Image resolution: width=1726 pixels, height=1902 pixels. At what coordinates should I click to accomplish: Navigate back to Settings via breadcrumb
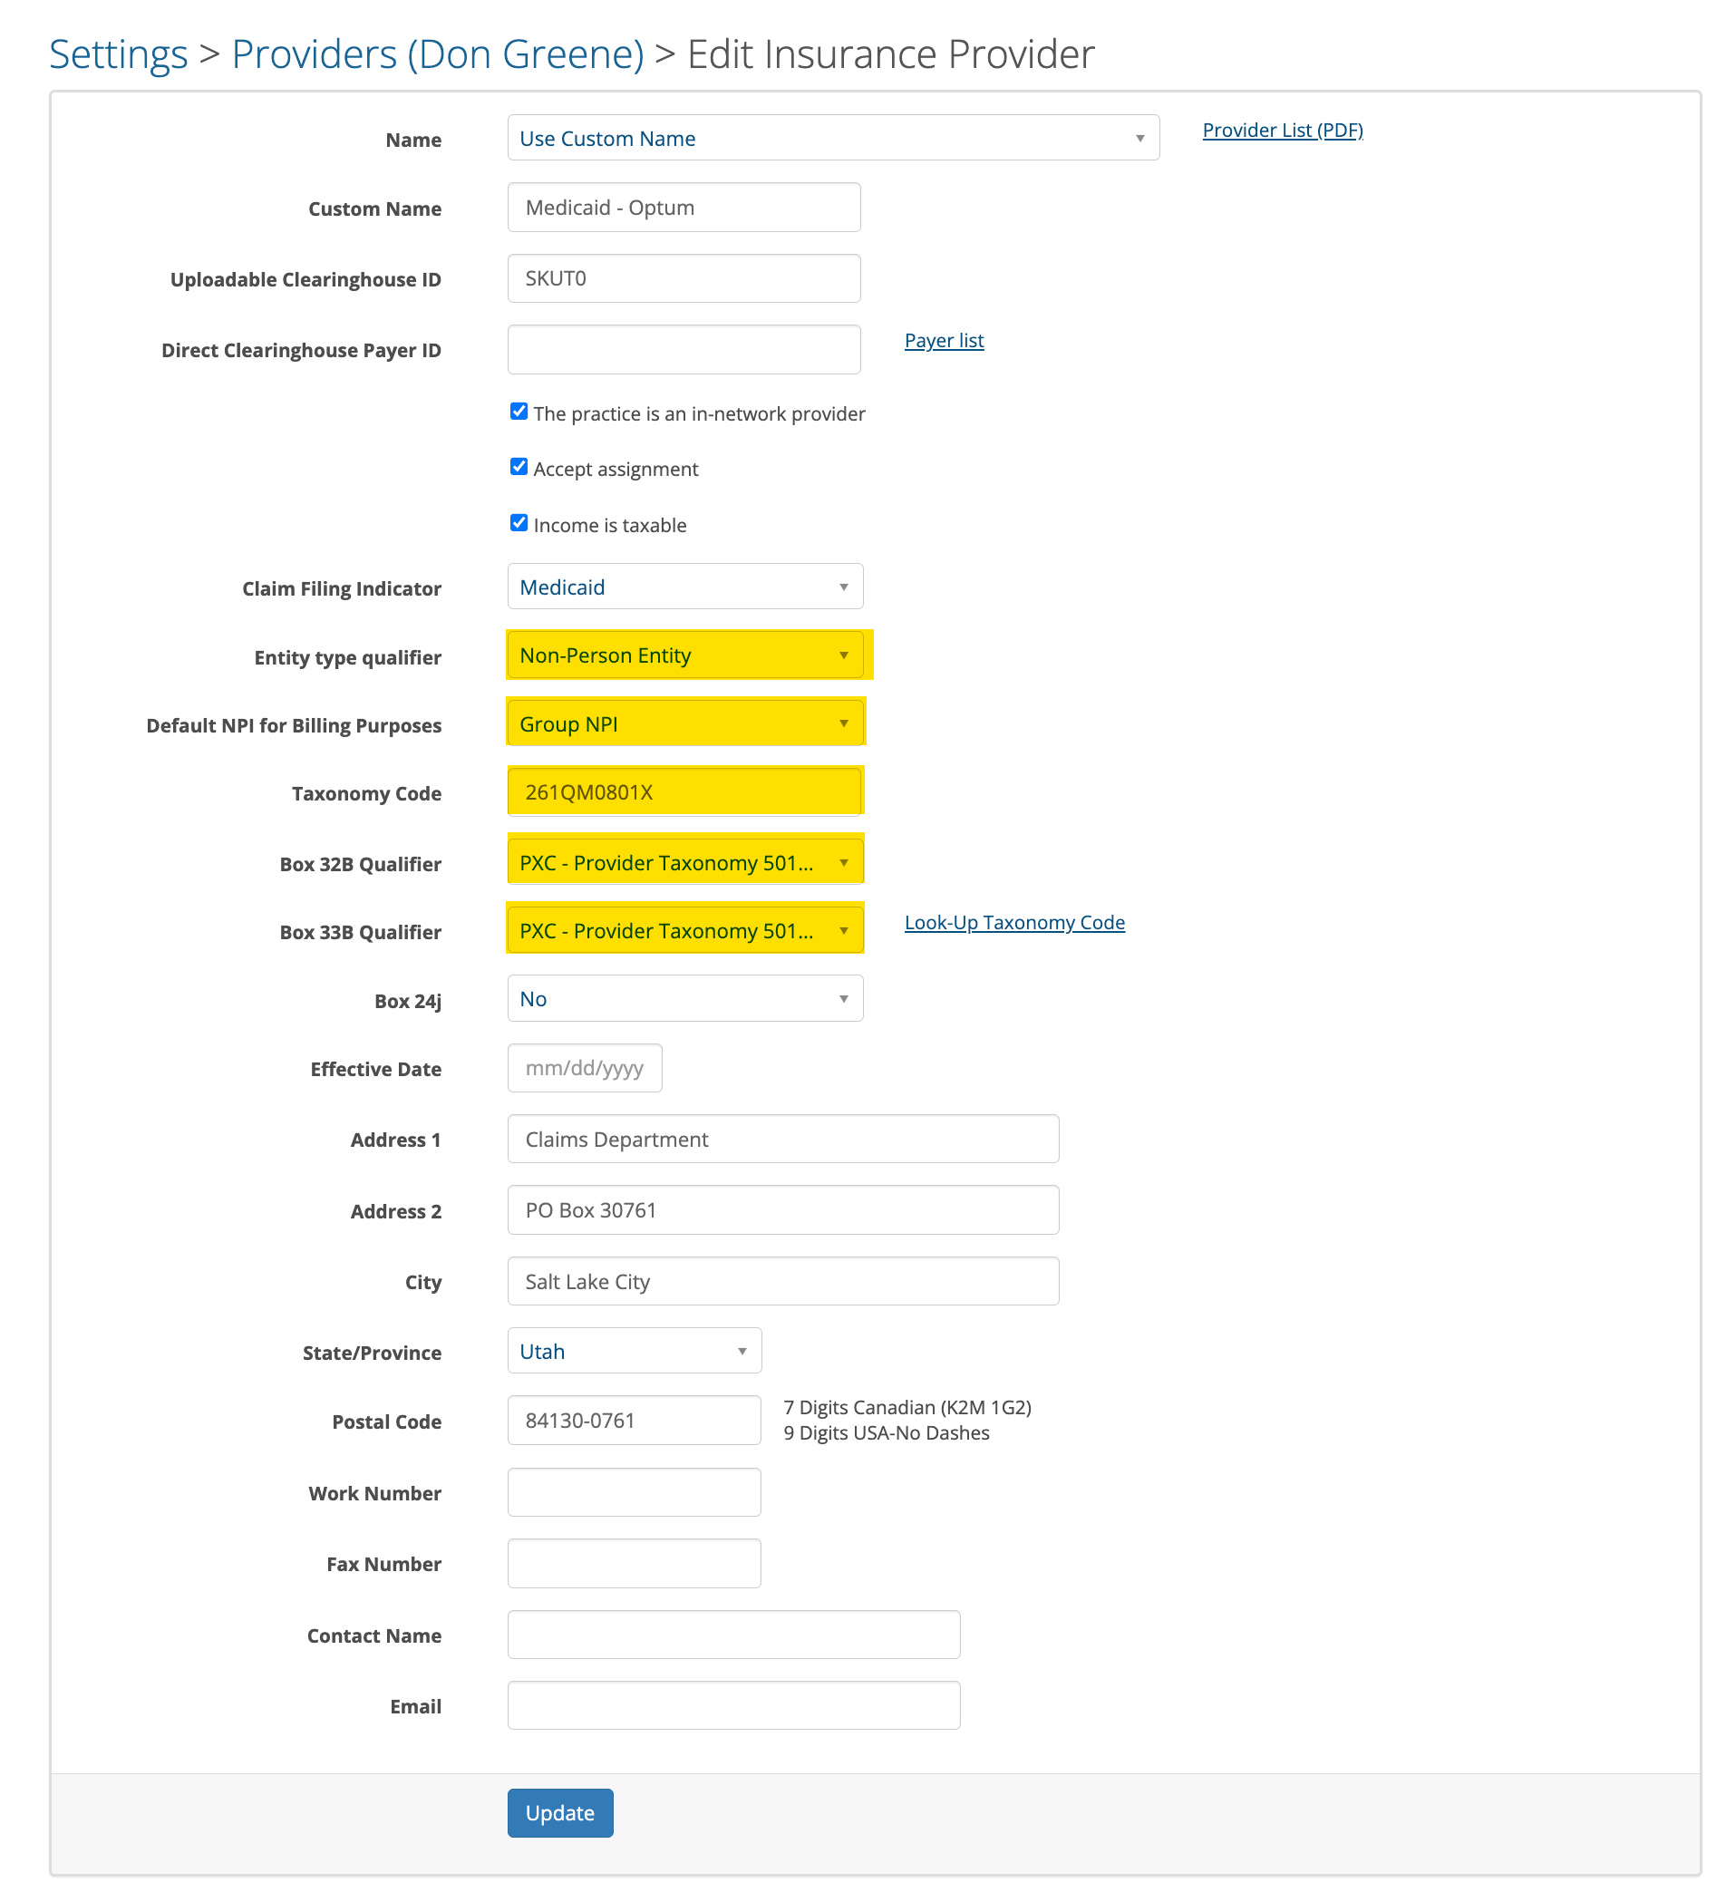coord(118,53)
